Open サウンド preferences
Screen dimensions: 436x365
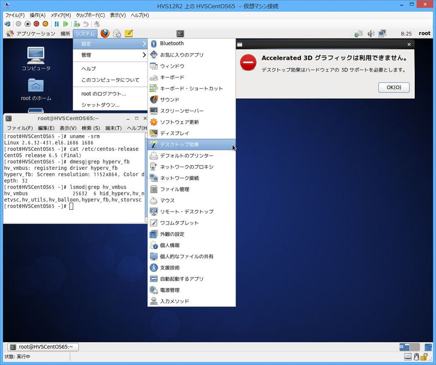[192, 100]
